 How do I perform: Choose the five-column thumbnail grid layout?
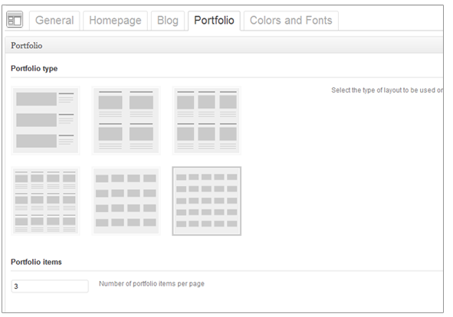(x=206, y=201)
